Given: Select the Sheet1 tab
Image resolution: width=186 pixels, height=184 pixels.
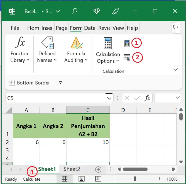Looking at the screenshot, I should [x=47, y=169].
